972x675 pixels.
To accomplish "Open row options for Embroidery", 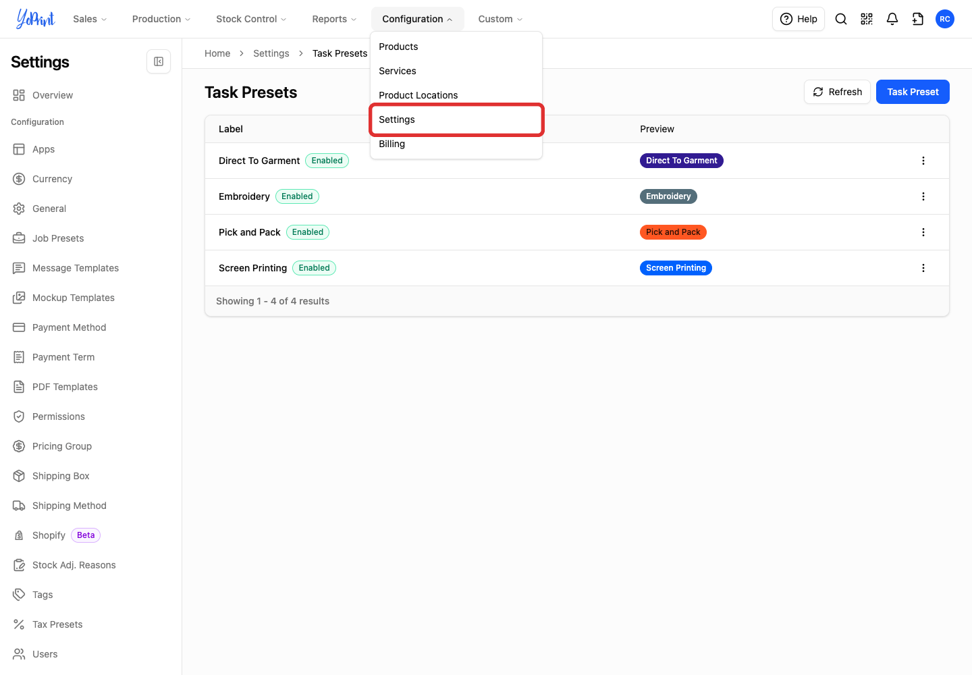I will tap(923, 196).
